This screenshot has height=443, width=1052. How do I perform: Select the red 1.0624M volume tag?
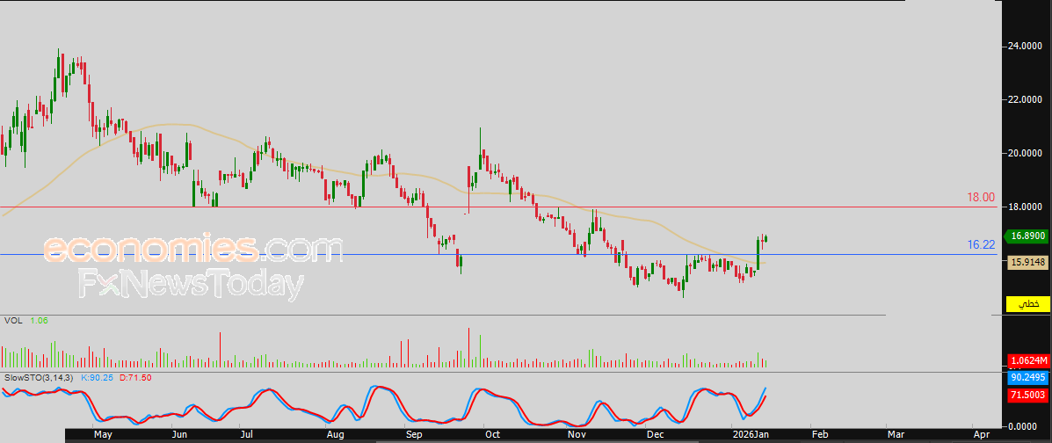pyautogui.click(x=1029, y=359)
